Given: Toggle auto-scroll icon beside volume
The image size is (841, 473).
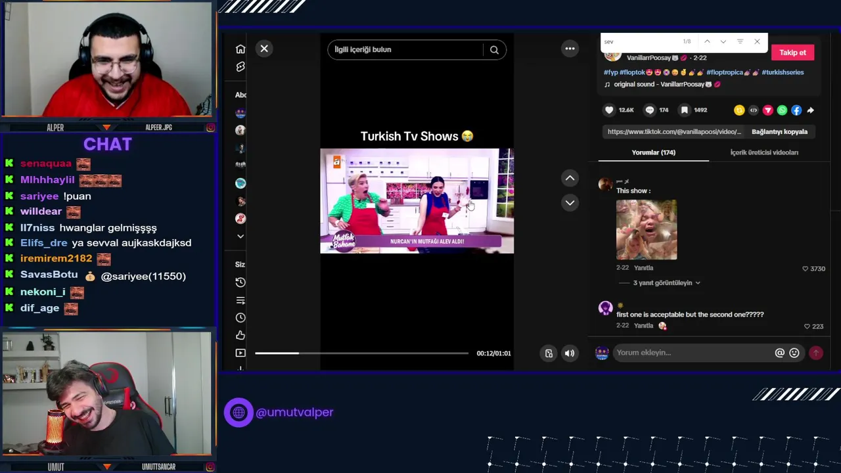Looking at the screenshot, I should (x=549, y=353).
